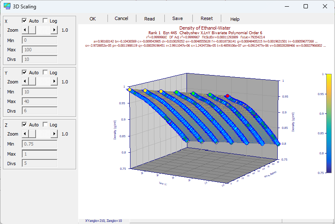The width and height of the screenshot is (335, 224).
Task: Toggle the Z axis Auto checkbox
Action: tap(24, 124)
